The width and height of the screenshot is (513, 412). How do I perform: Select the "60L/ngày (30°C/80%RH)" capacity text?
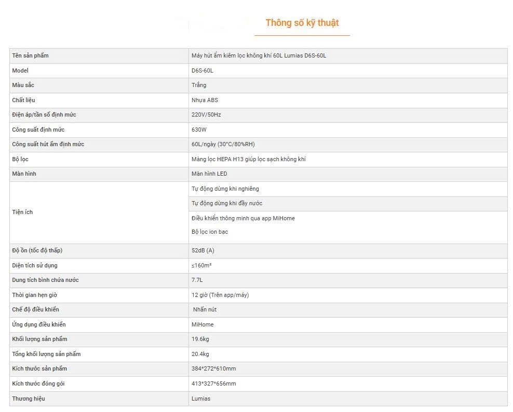[223, 144]
